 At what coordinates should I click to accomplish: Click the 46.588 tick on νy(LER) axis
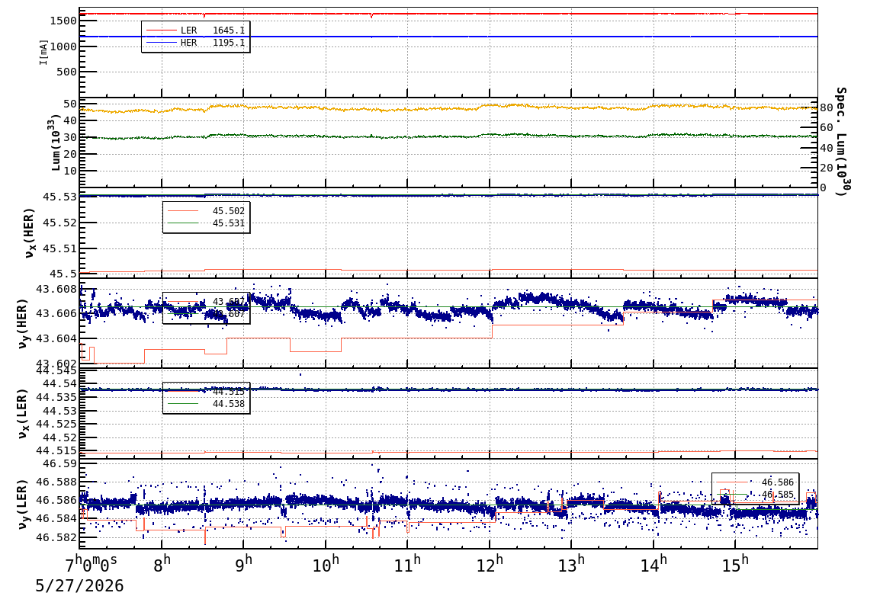pyautogui.click(x=56, y=482)
